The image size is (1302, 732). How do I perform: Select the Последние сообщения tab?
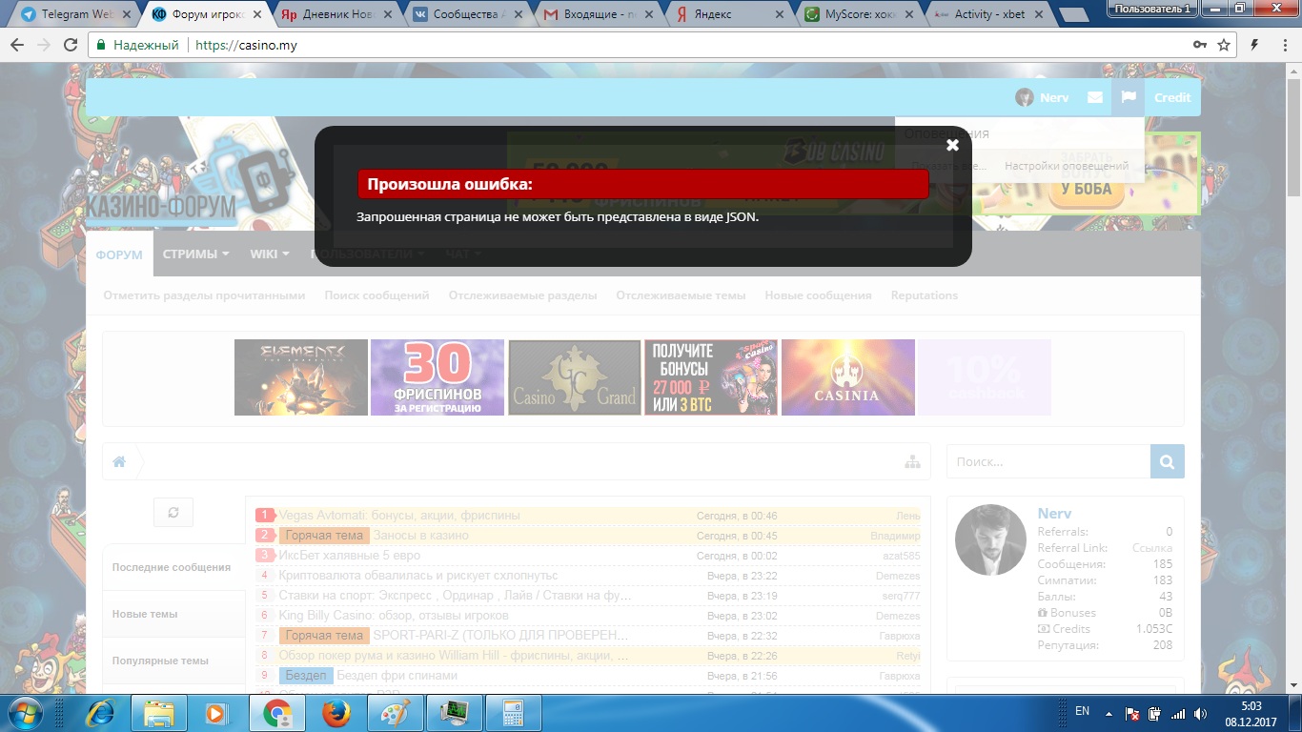click(173, 567)
